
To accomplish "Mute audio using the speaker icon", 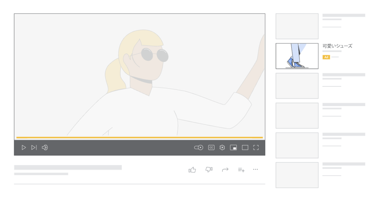I will pos(45,148).
